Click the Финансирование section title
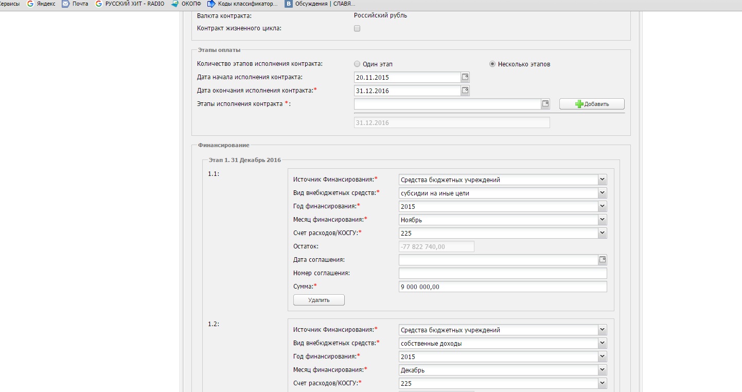This screenshot has height=392, width=742. [224, 145]
